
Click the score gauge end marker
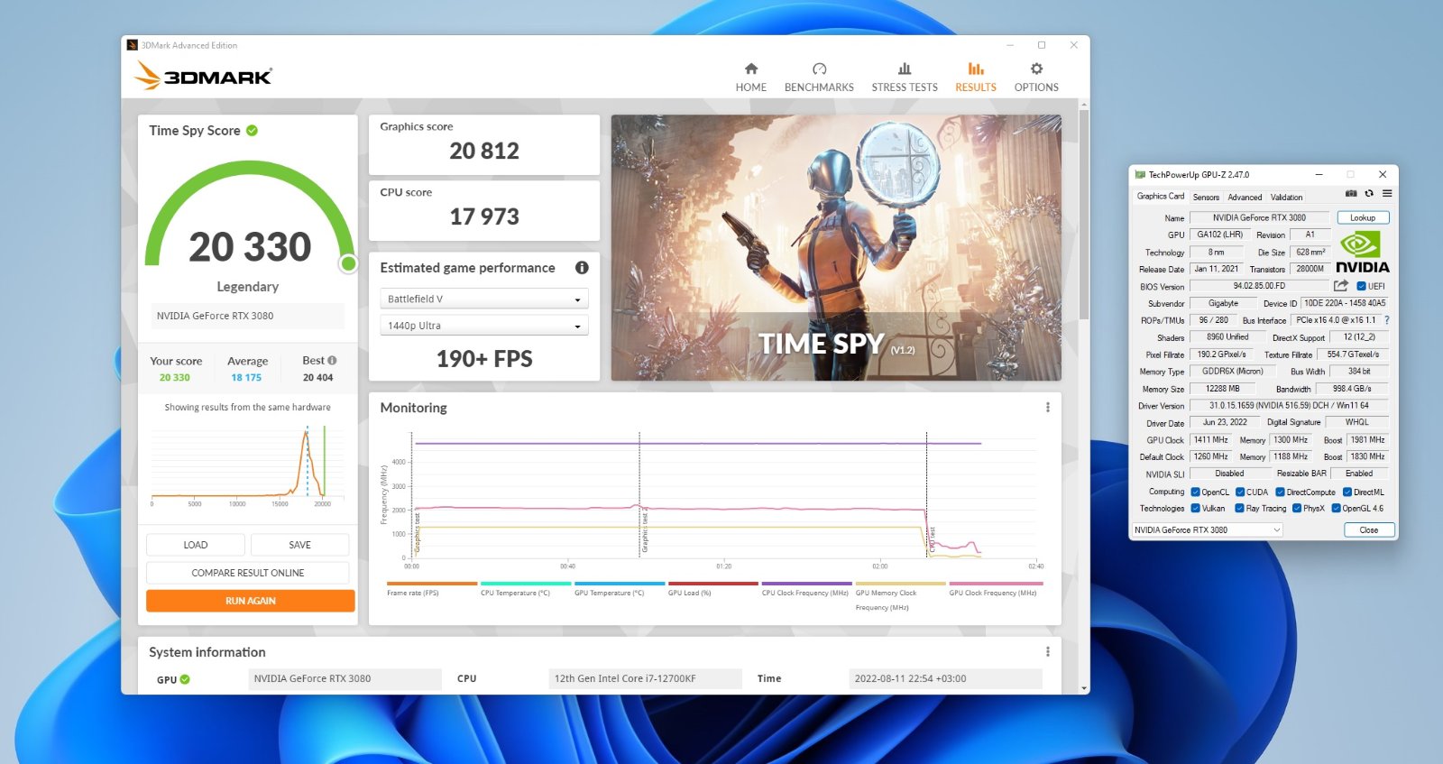click(348, 263)
